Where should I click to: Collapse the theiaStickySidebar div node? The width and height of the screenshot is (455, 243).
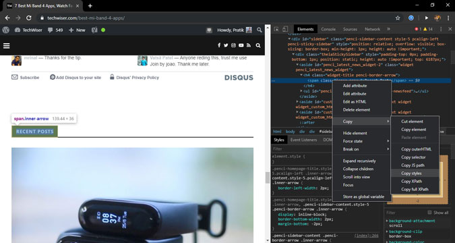[x=293, y=55]
